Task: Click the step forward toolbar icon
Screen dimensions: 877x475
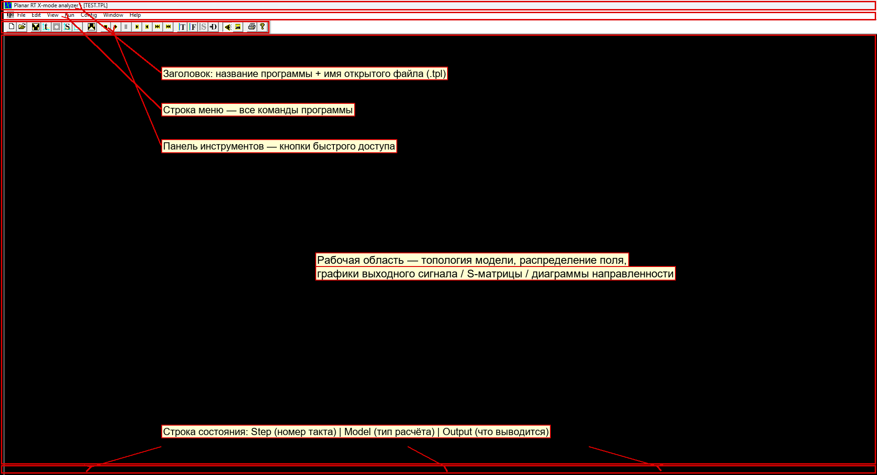Action: (137, 27)
